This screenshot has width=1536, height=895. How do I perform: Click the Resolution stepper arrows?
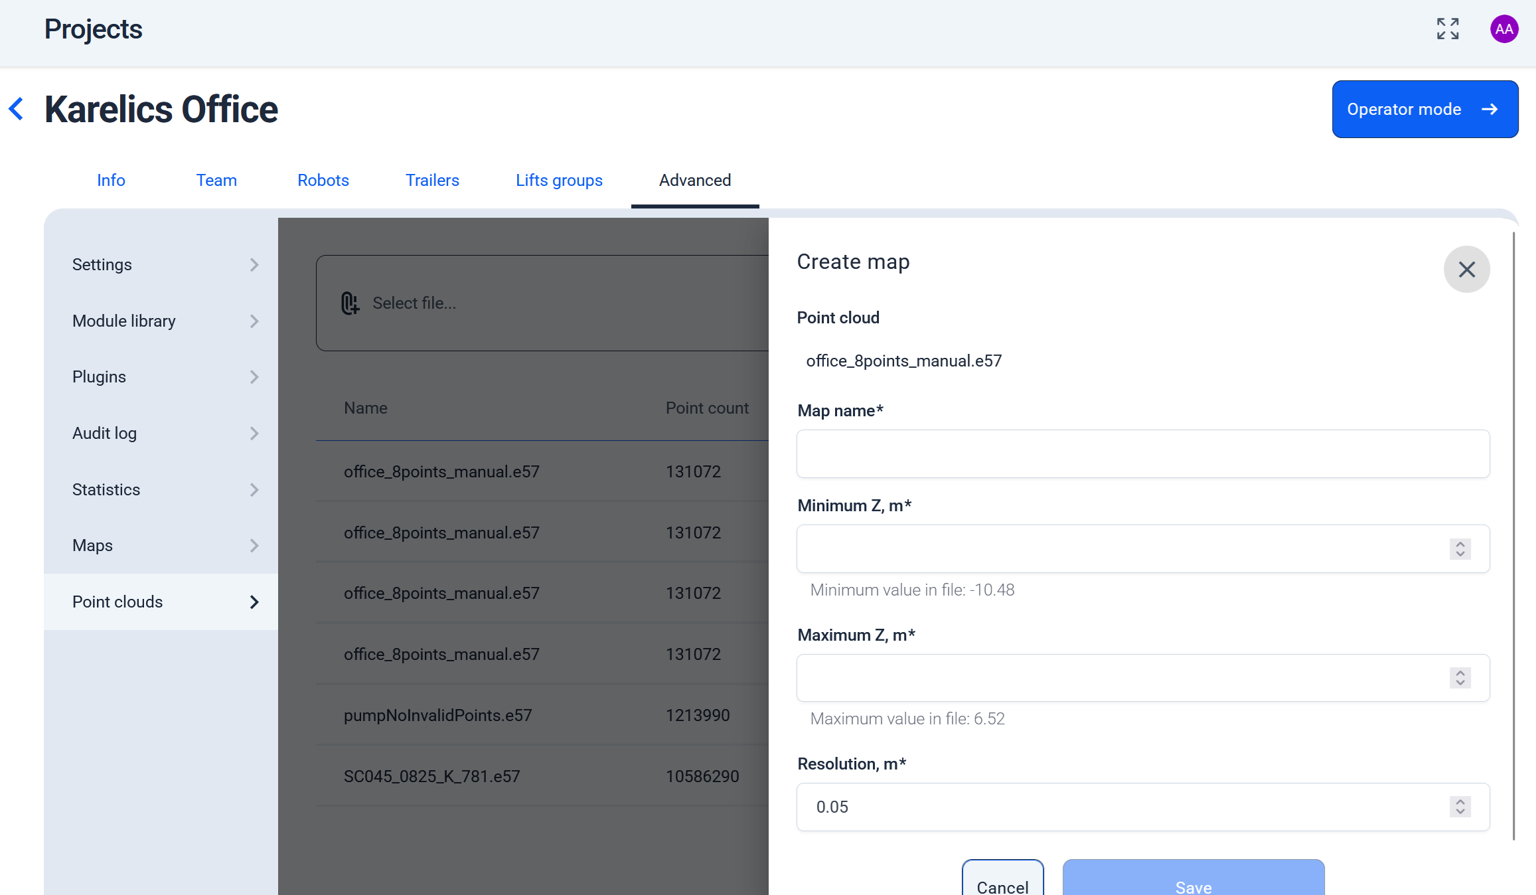[1460, 807]
